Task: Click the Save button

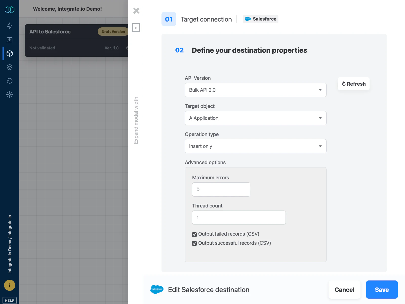Action: coord(382,290)
